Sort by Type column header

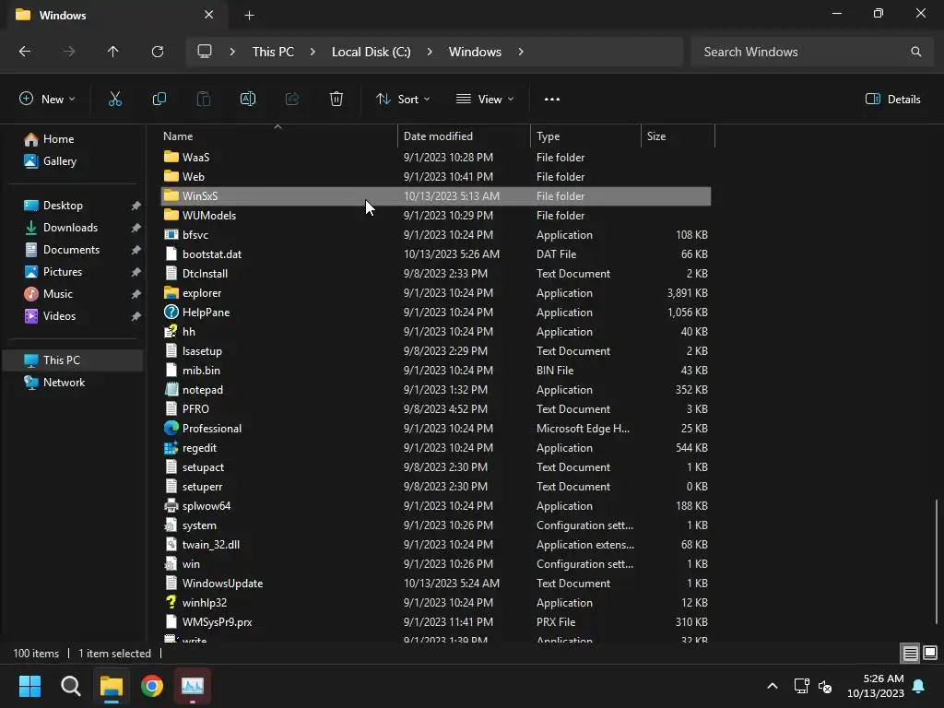(x=585, y=136)
